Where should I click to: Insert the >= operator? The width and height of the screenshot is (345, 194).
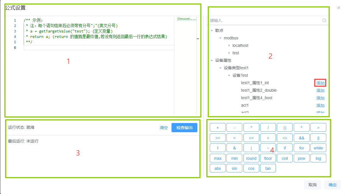(218, 138)
